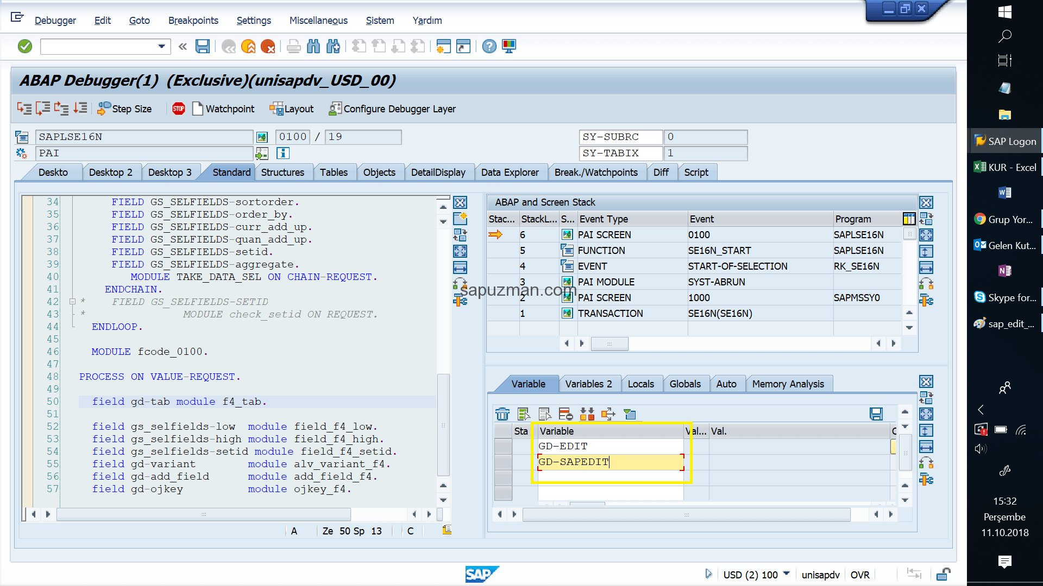Switch to the Locals tab
The height and width of the screenshot is (586, 1043).
tap(640, 384)
